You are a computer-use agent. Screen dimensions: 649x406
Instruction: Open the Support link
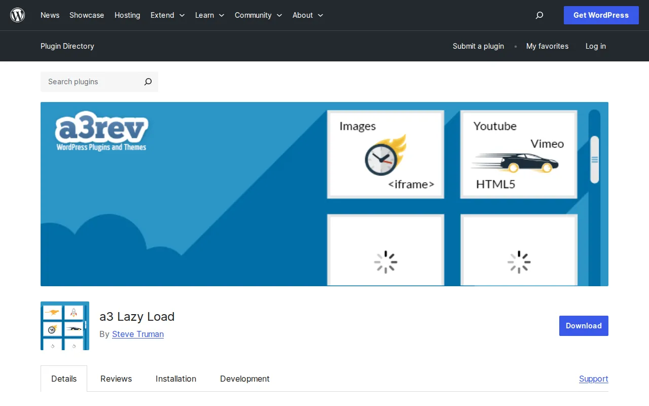tap(593, 379)
